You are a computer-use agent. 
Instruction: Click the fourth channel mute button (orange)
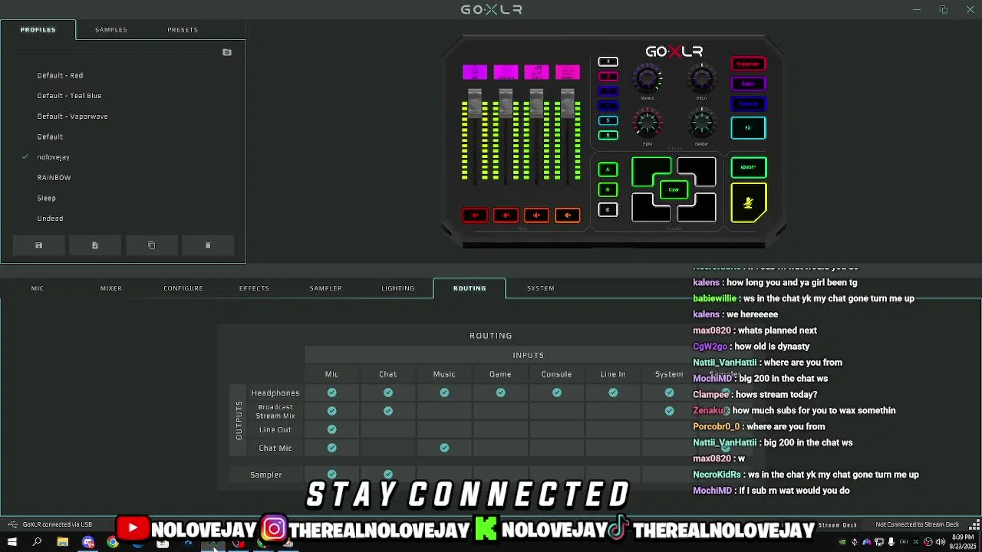568,215
